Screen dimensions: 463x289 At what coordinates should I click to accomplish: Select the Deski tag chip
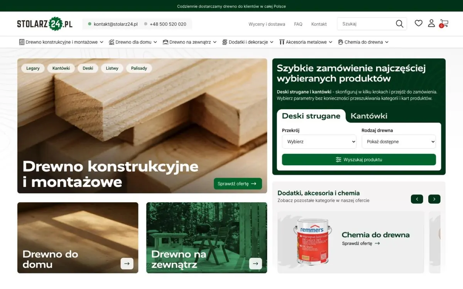coord(88,68)
